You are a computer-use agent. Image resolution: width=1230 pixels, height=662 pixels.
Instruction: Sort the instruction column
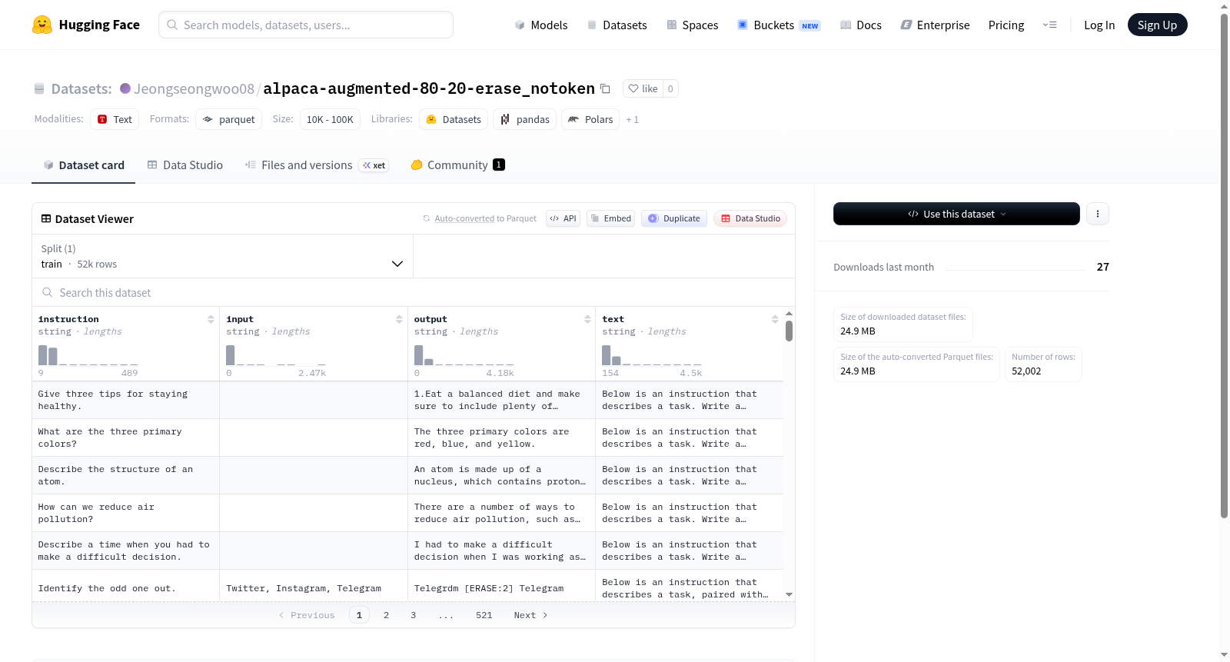(x=211, y=319)
